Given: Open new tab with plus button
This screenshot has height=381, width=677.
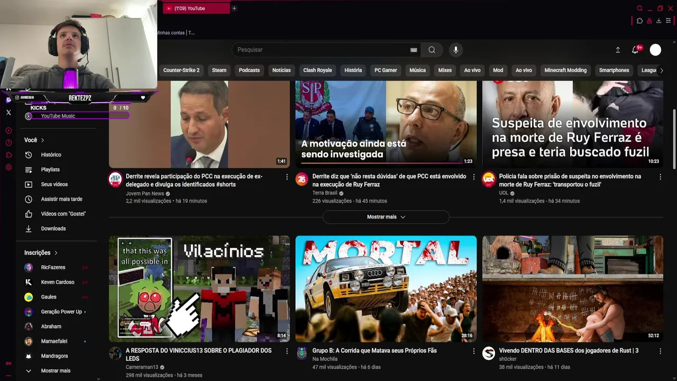Looking at the screenshot, I should 234,8.
